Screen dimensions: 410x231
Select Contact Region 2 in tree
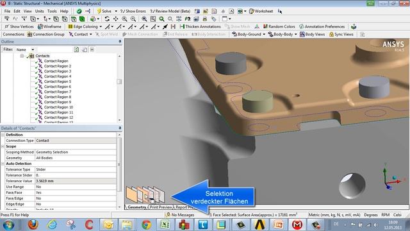click(58, 66)
